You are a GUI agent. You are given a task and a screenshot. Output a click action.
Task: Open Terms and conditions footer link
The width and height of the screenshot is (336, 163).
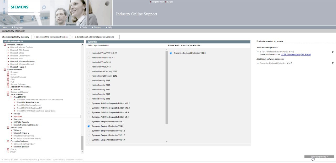[74, 160]
